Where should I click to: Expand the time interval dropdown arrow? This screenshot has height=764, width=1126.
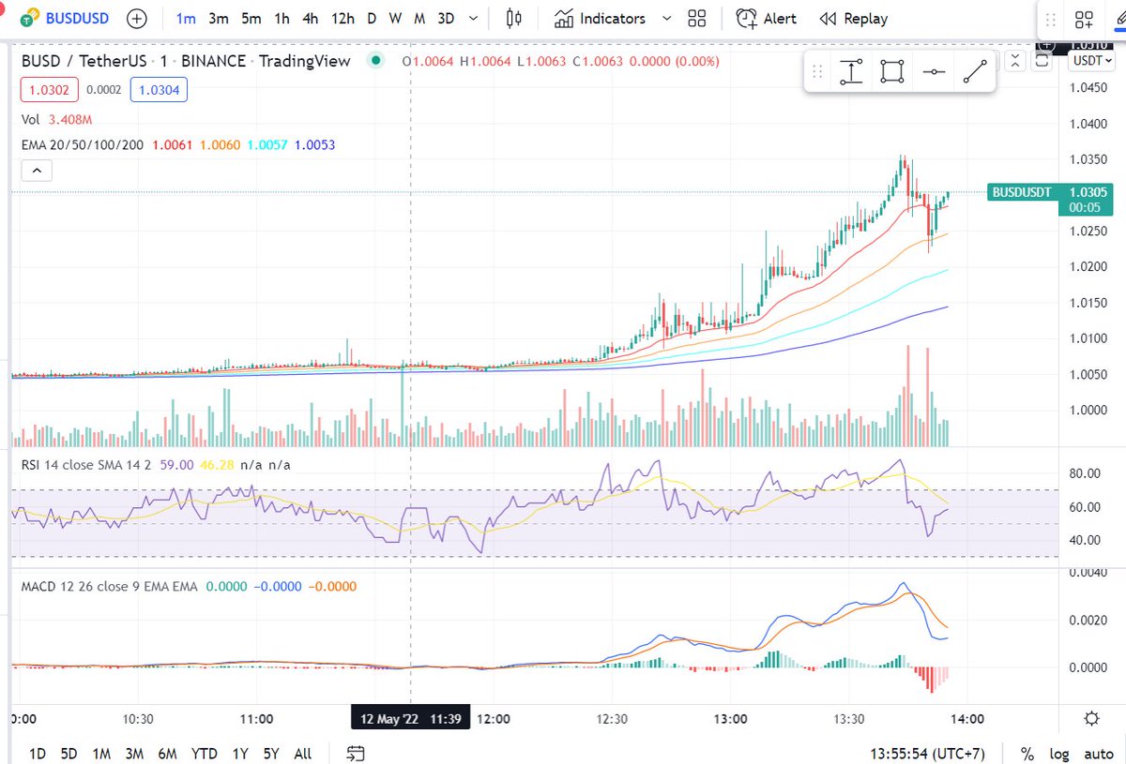(473, 18)
